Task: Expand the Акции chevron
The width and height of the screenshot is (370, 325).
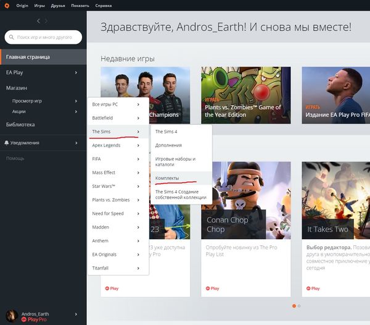Action: (x=76, y=112)
